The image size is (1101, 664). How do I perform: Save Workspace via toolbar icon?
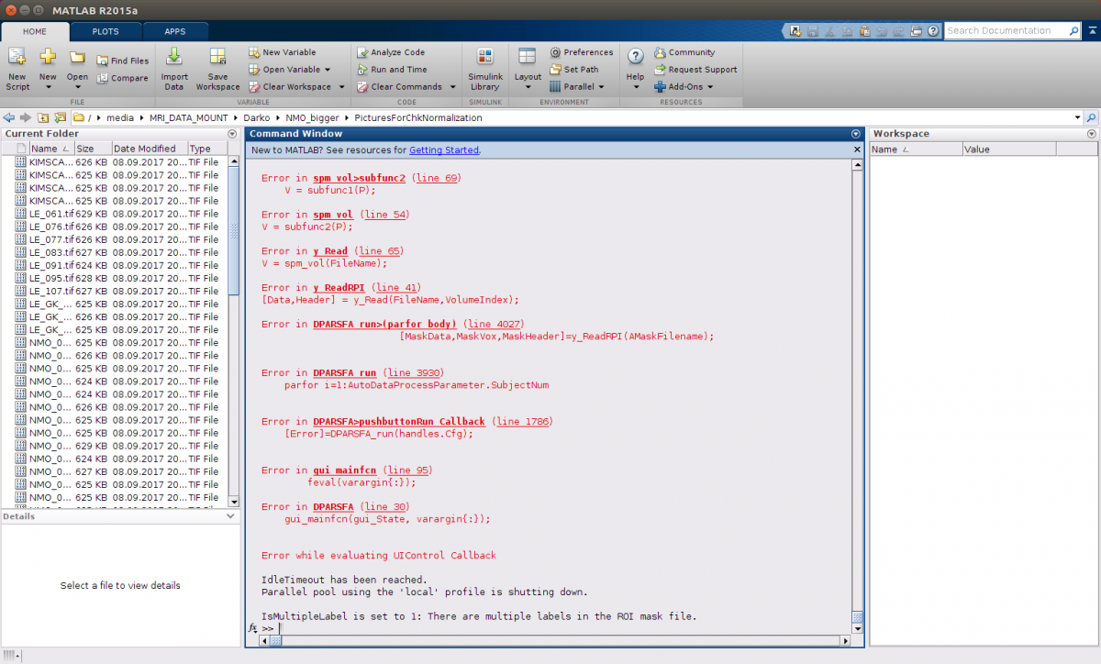click(x=217, y=70)
